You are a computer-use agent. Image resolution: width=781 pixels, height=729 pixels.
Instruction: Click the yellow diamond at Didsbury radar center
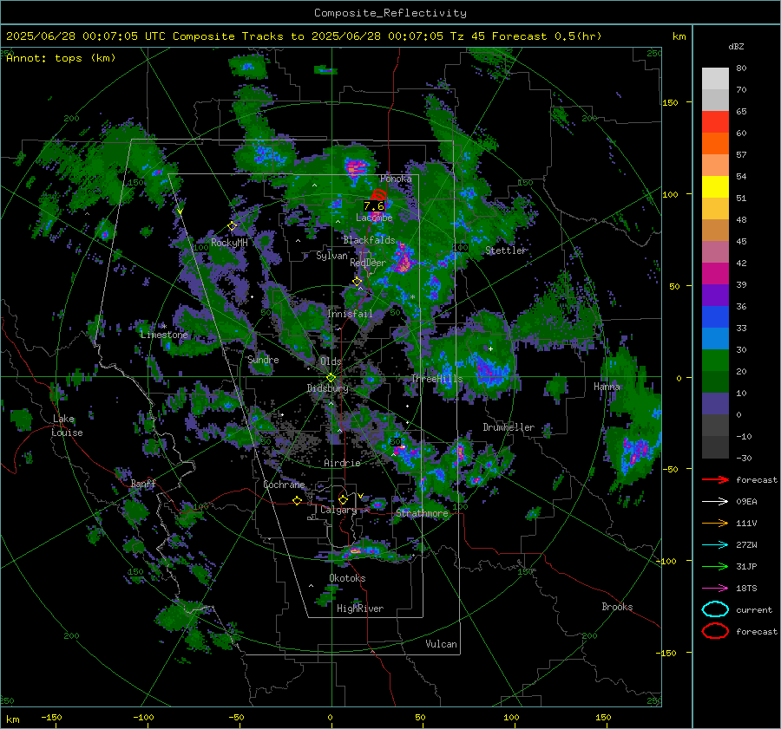pyautogui.click(x=331, y=378)
